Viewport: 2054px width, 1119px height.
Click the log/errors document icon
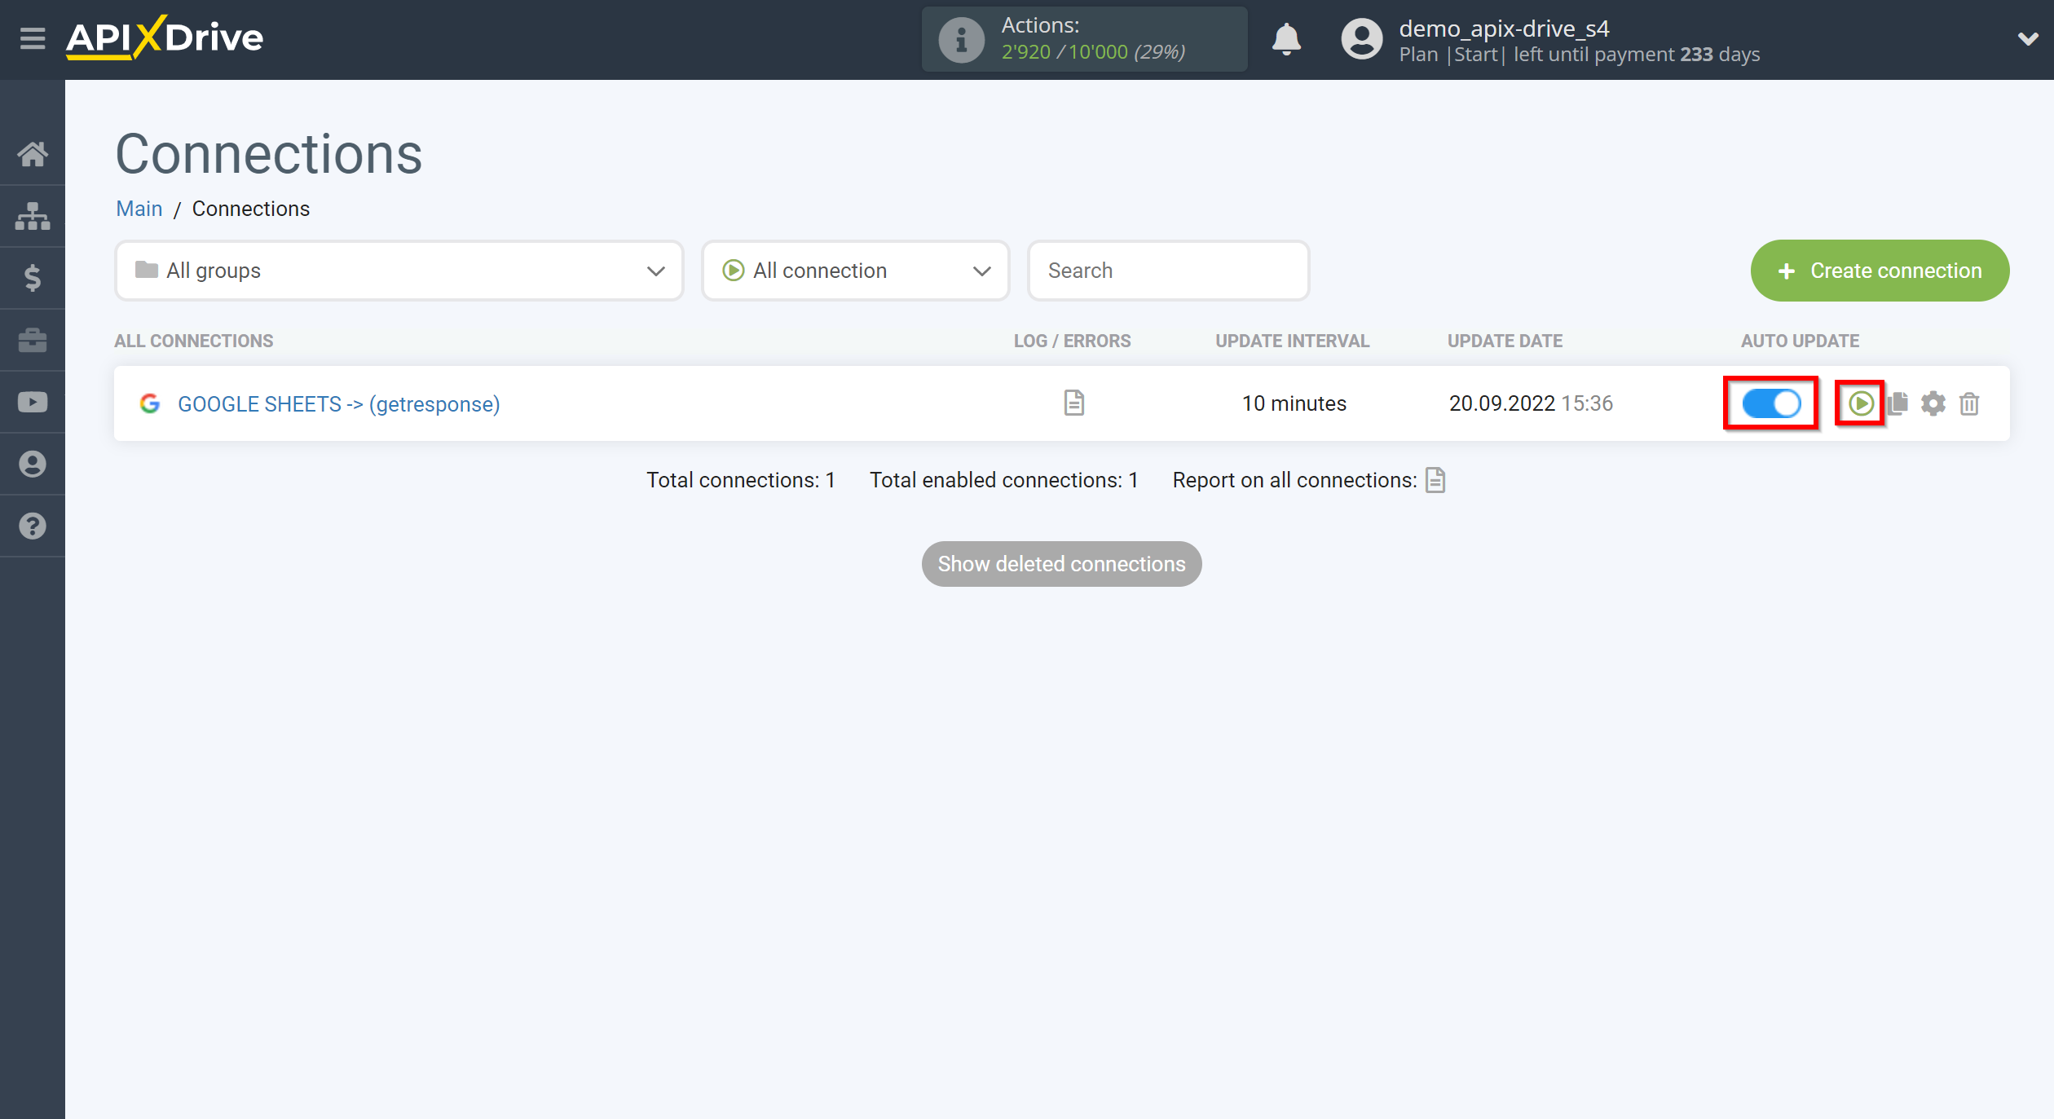coord(1073,403)
